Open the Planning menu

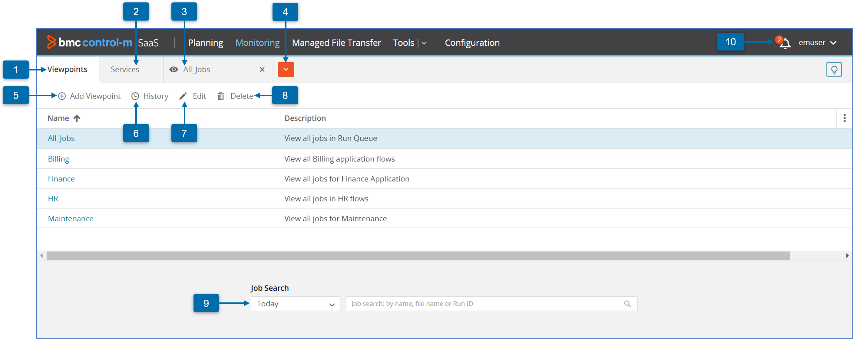click(x=205, y=43)
